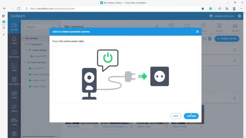The width and height of the screenshot is (246, 138).
Task: Collapse the Demo cameras group chevron
Action: [25, 62]
